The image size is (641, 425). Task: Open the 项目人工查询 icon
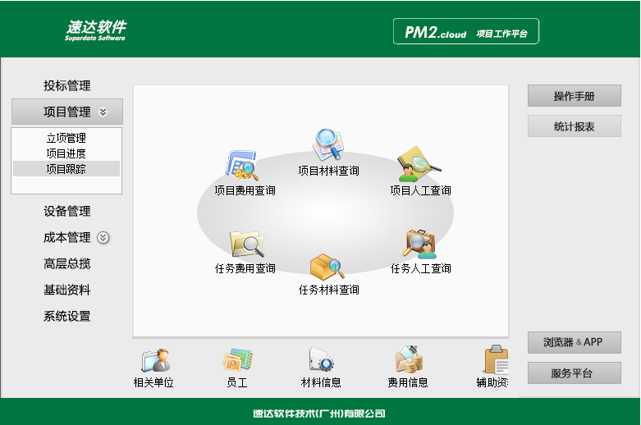(x=419, y=163)
